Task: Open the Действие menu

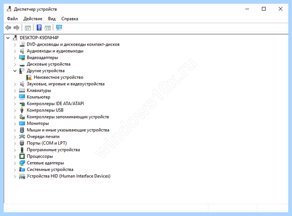Action: tap(33, 19)
